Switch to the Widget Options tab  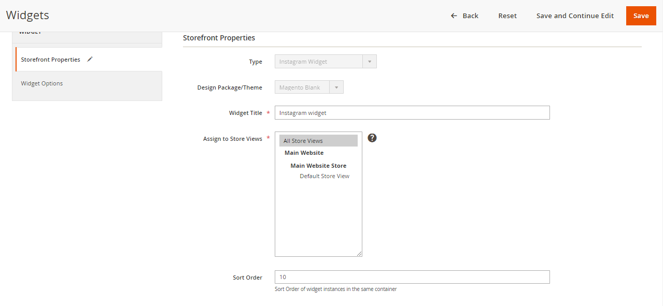point(42,83)
